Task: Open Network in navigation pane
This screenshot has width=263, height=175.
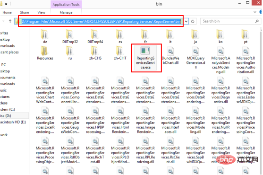Action: (x=4, y=135)
